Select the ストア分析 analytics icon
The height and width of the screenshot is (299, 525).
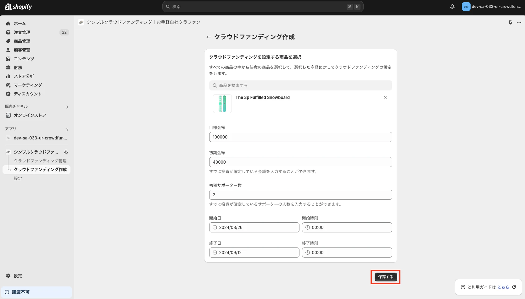point(8,76)
